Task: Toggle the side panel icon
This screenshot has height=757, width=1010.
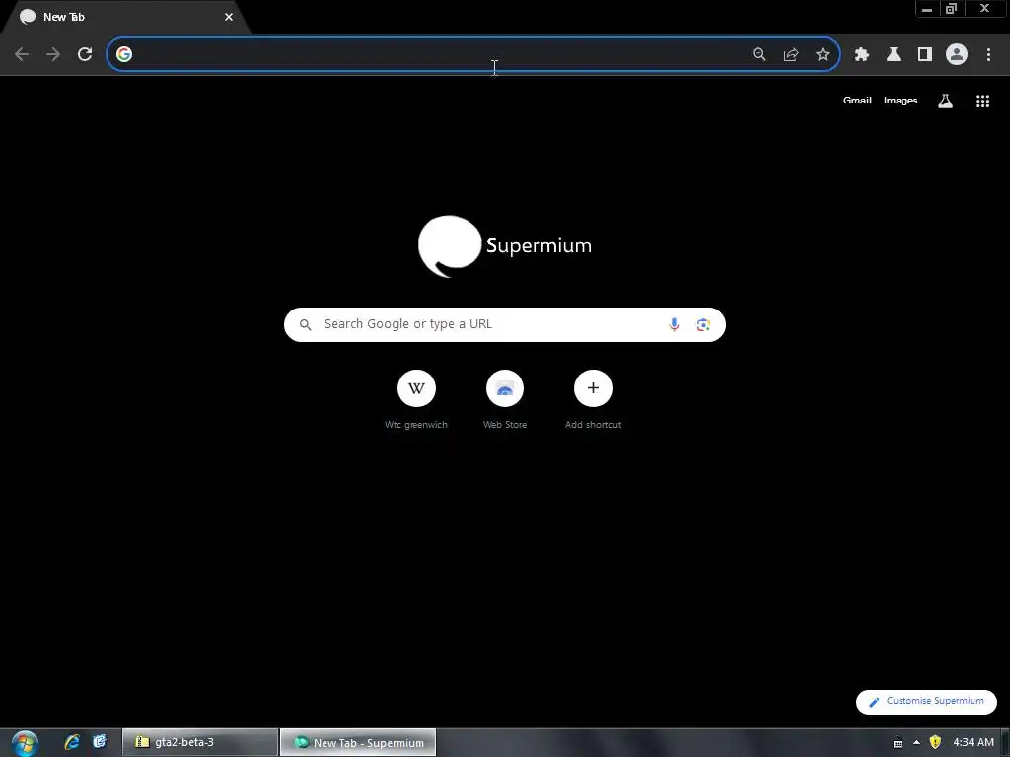Action: (x=925, y=54)
